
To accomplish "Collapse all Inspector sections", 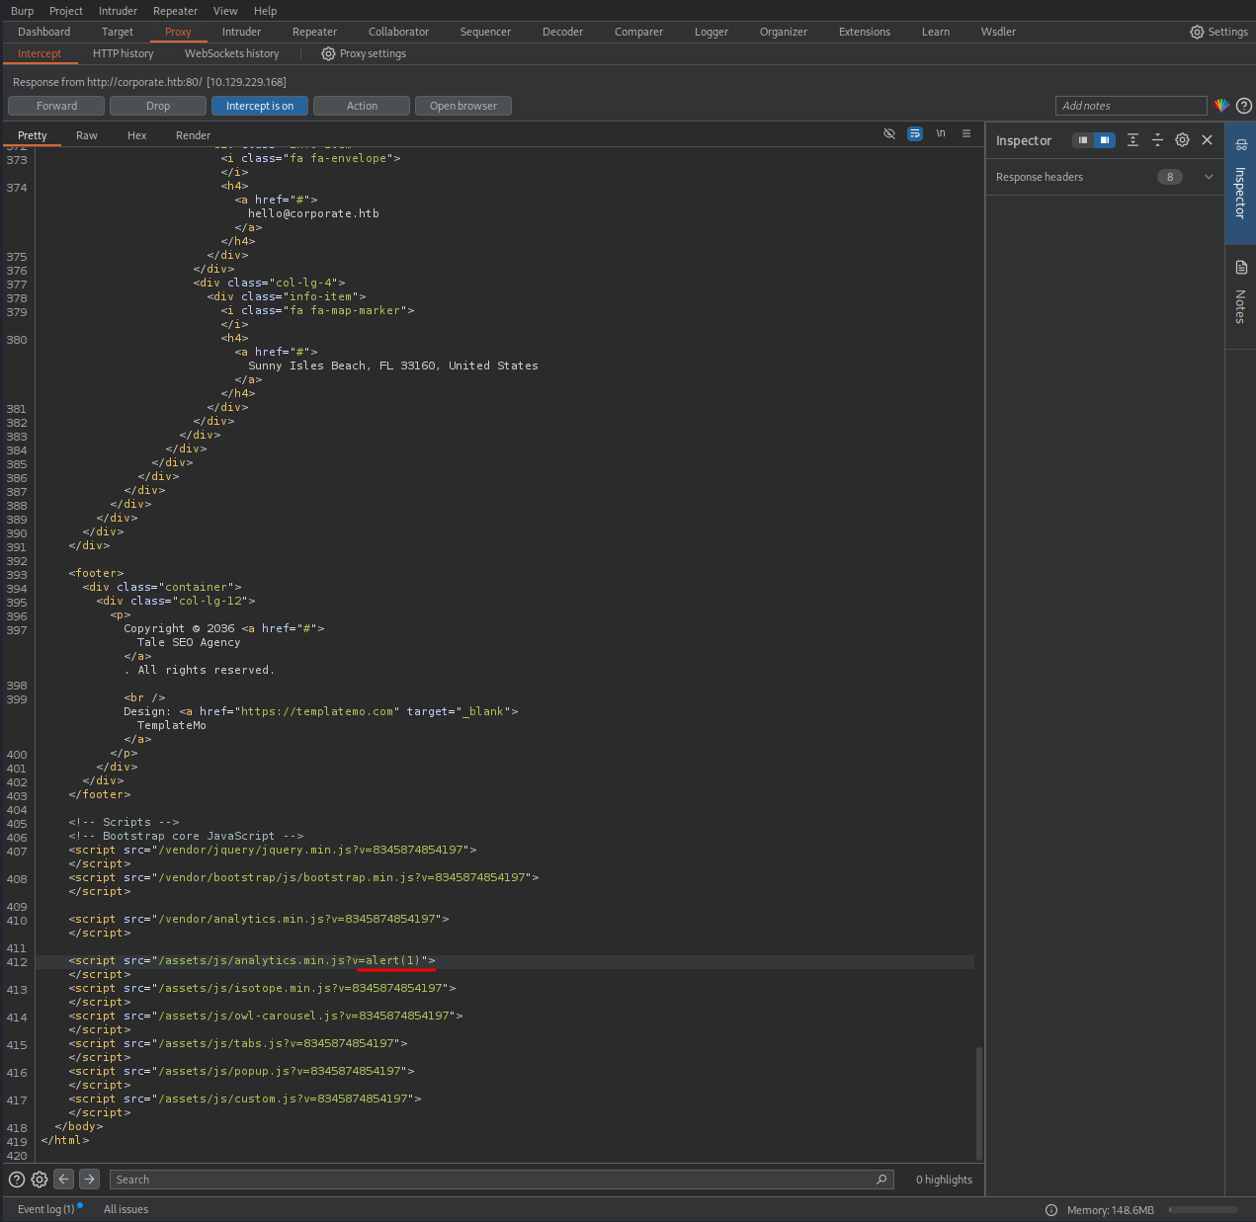I will (x=1157, y=140).
